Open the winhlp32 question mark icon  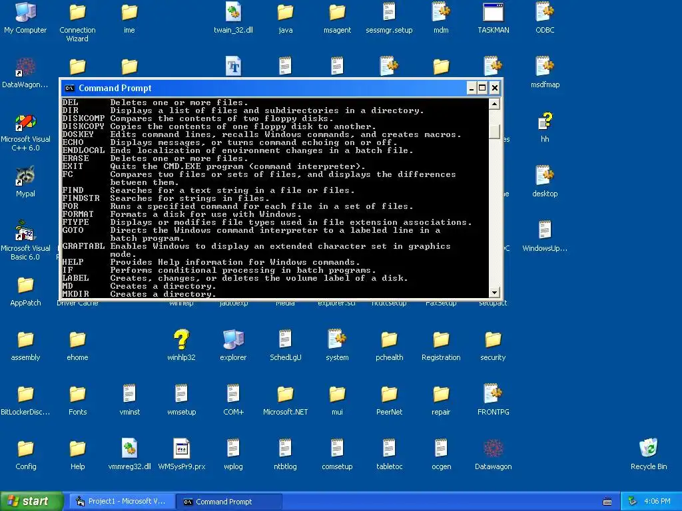point(181,340)
